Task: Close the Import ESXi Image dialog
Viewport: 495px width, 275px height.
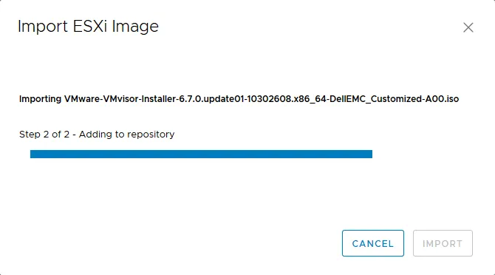Action: (x=468, y=27)
